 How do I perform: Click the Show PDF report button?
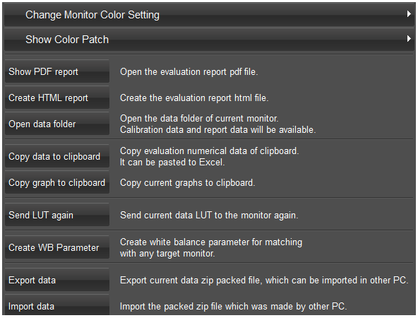click(x=57, y=71)
